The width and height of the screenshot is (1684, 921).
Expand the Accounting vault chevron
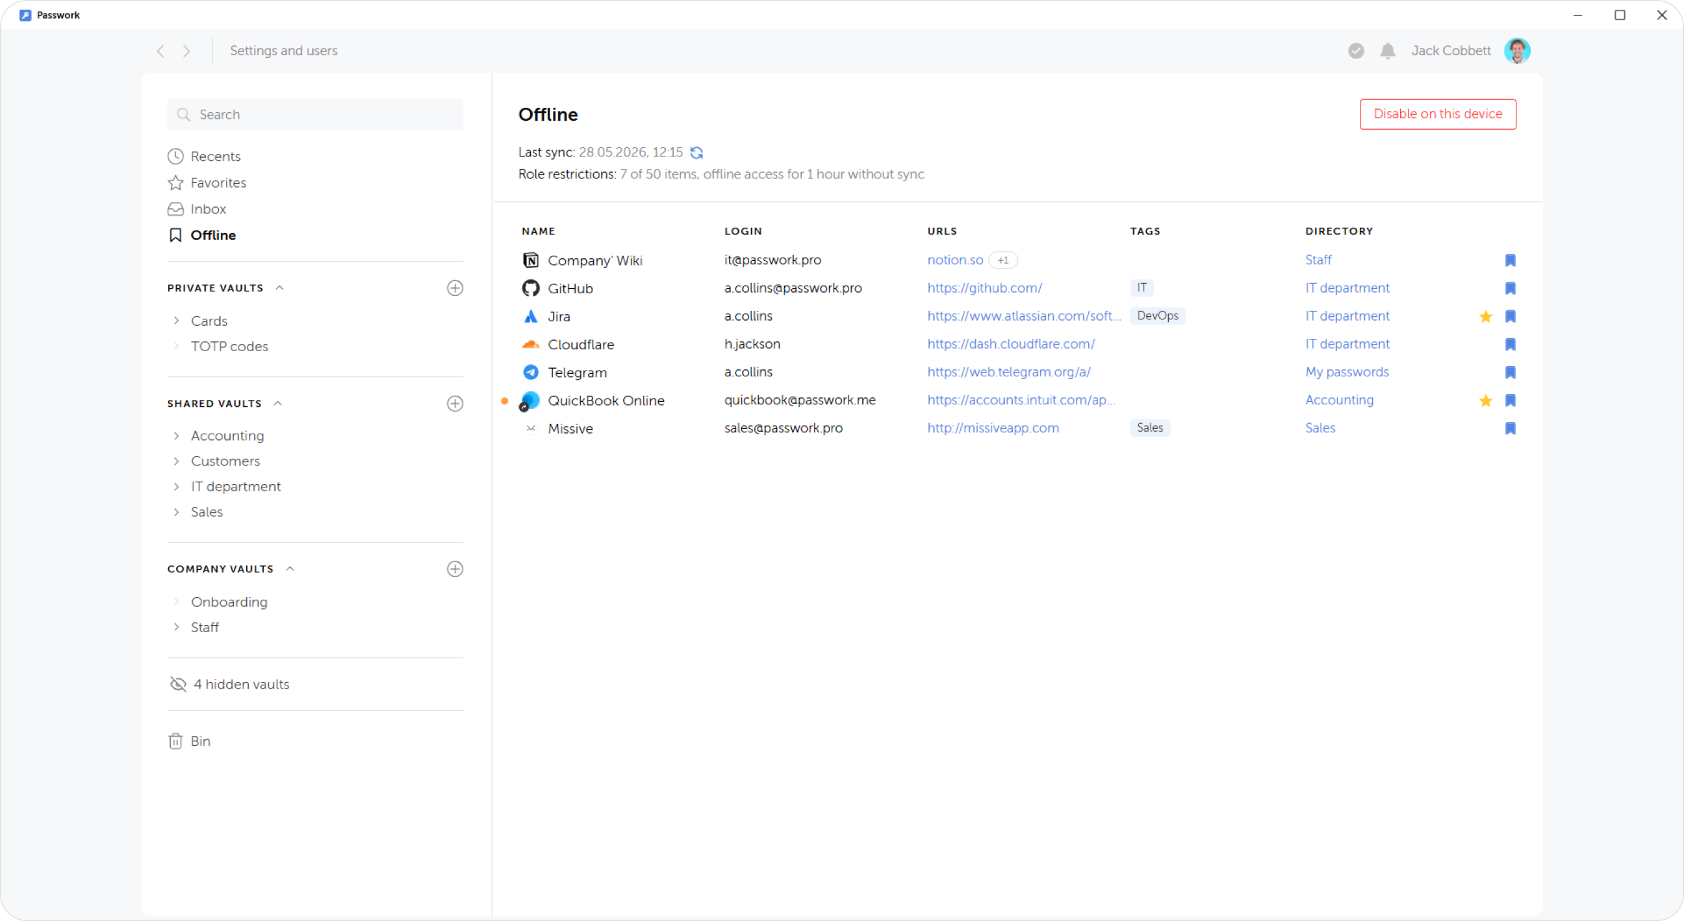pyautogui.click(x=176, y=436)
